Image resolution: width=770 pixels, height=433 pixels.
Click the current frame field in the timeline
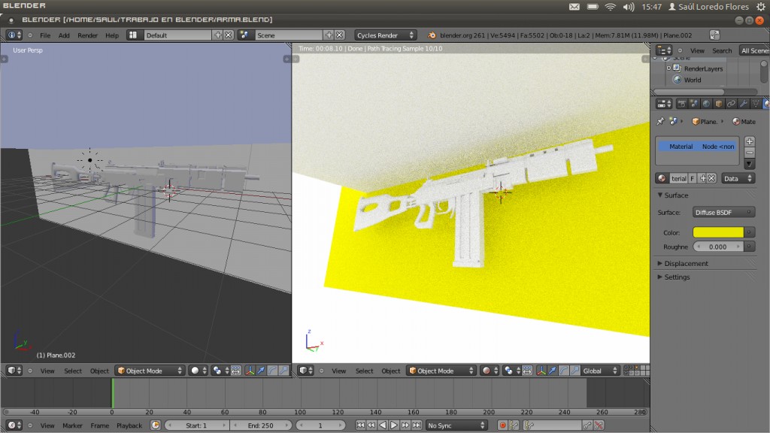tap(320, 425)
